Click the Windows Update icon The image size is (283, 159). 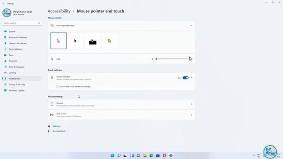pos(5,91)
